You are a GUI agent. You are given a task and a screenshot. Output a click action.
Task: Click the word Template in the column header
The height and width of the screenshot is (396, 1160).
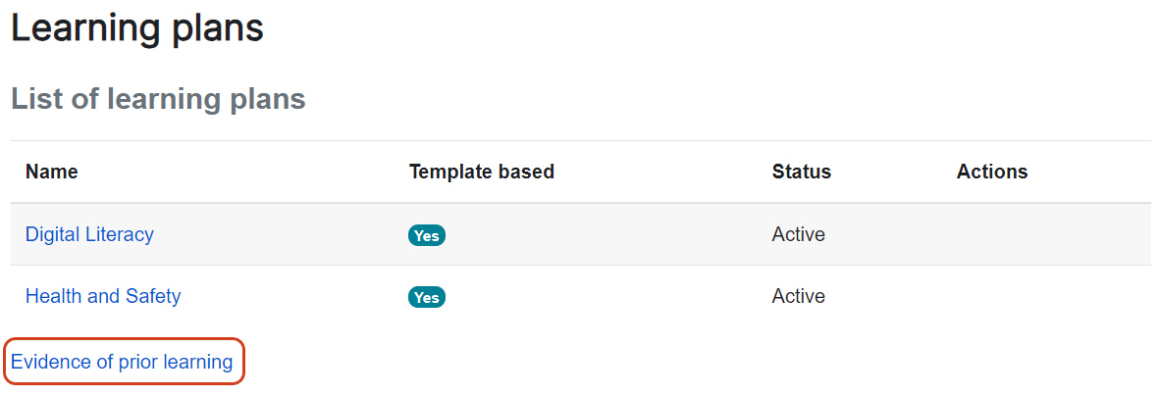point(448,172)
